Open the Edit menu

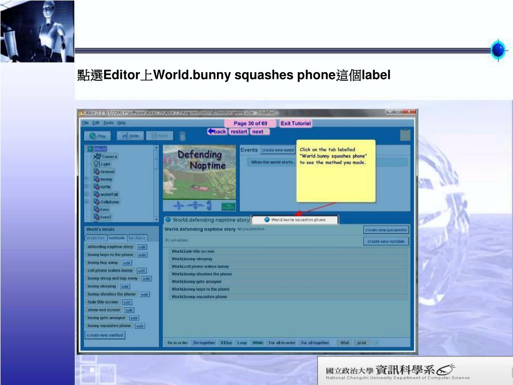[96, 123]
